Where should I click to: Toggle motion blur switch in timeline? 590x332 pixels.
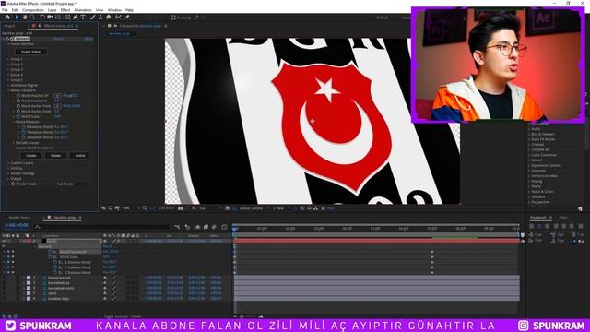click(214, 227)
